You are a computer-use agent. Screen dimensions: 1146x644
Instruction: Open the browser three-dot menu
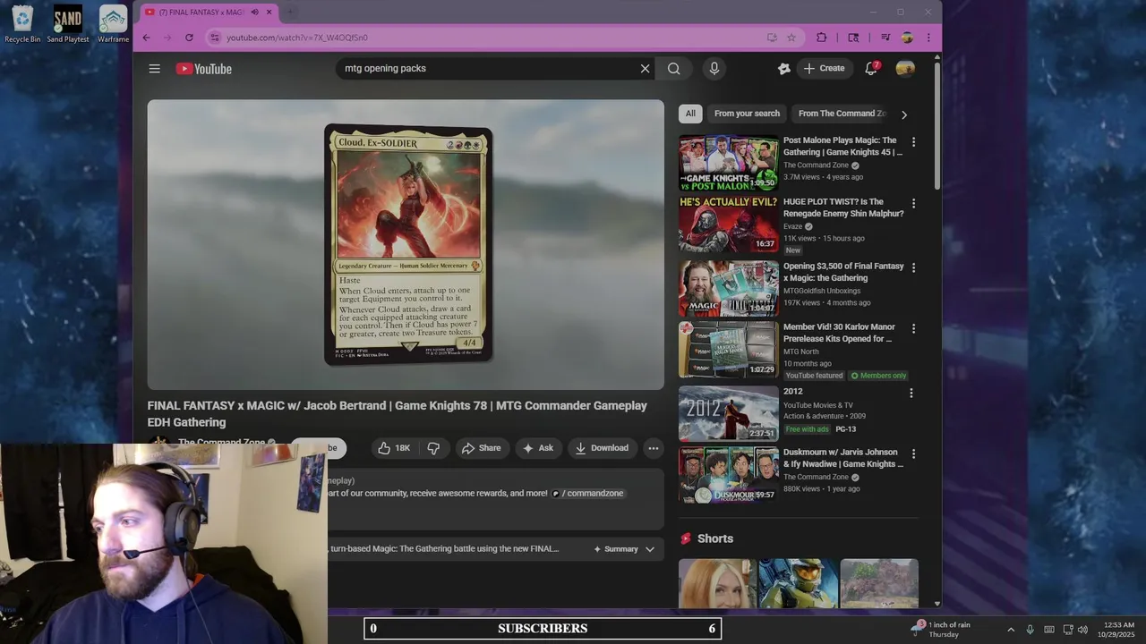928,38
